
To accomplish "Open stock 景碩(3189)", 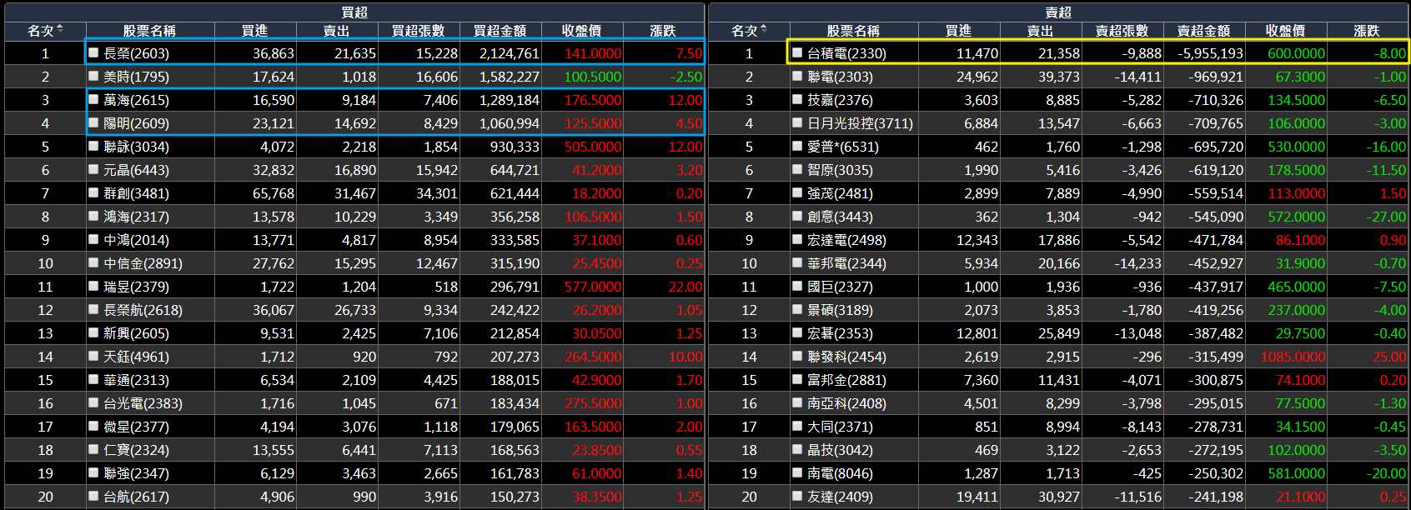I will click(x=840, y=310).
